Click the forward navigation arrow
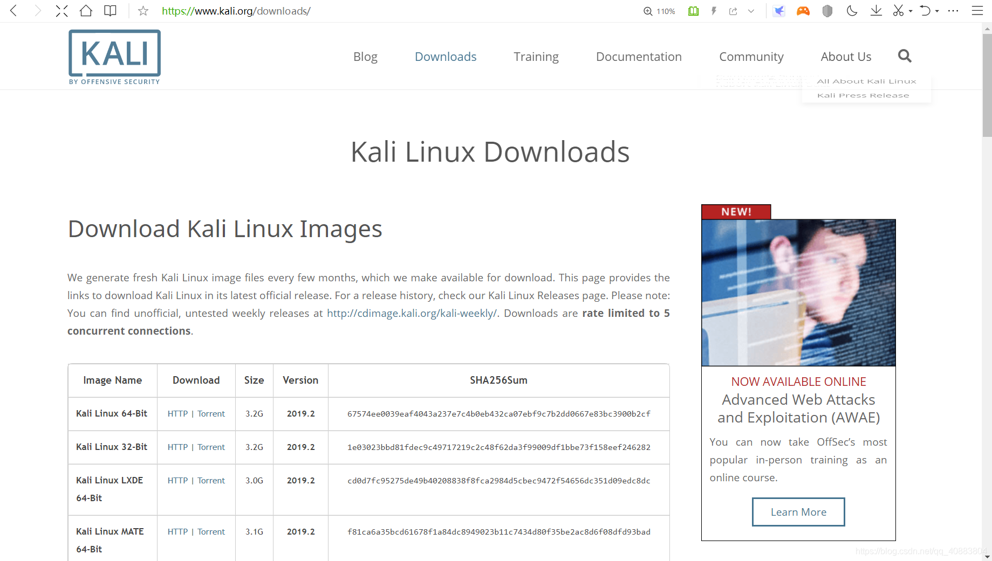Image resolution: width=992 pixels, height=561 pixels. 37,11
